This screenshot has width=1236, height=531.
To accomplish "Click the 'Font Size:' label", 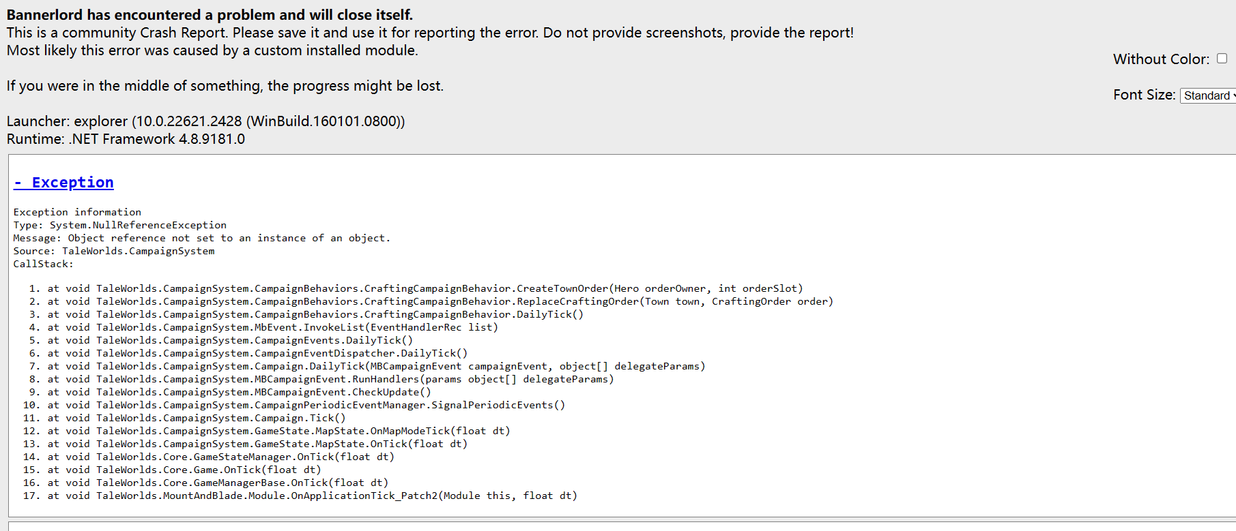I will click(1144, 95).
